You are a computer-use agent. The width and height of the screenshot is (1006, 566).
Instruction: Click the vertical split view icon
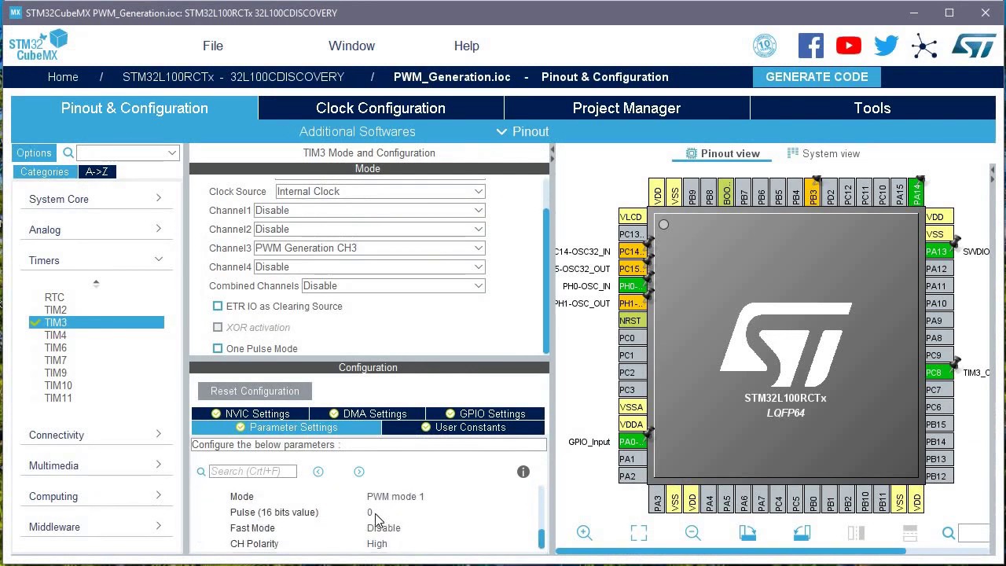click(x=856, y=533)
